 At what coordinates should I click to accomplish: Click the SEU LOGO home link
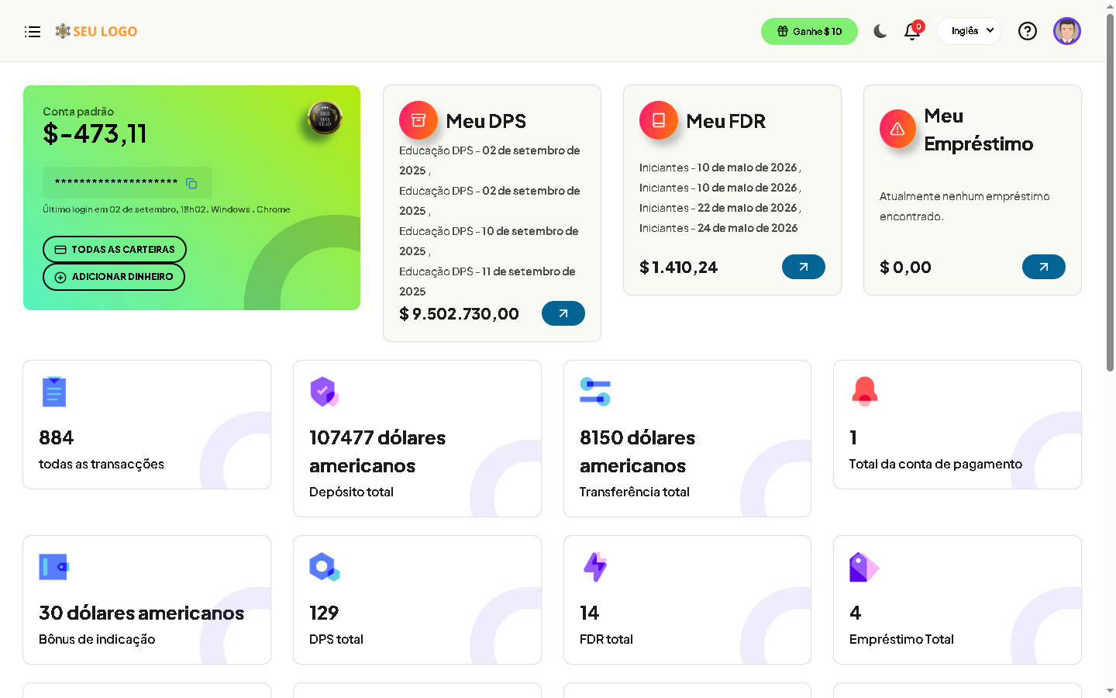click(x=96, y=32)
